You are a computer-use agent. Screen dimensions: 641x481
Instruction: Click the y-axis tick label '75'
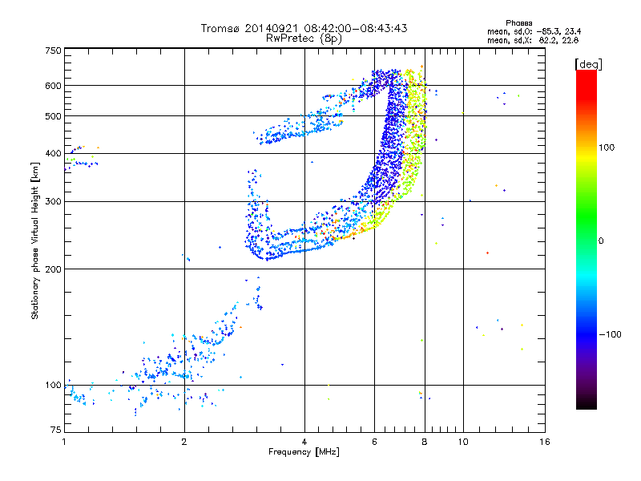pos(56,430)
